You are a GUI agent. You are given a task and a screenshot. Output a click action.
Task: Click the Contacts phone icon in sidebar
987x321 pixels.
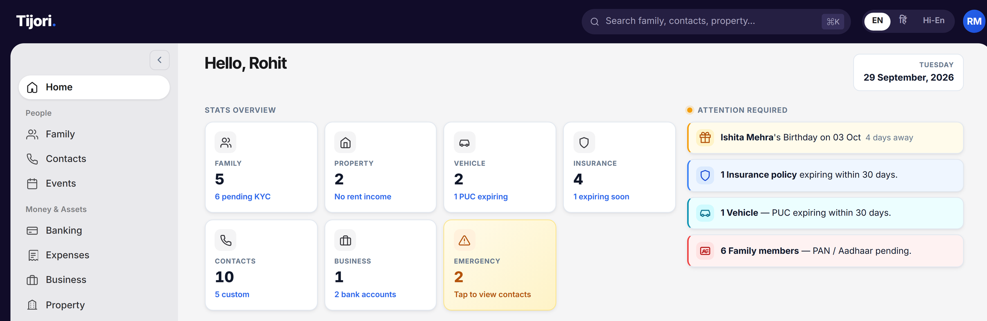coord(32,159)
